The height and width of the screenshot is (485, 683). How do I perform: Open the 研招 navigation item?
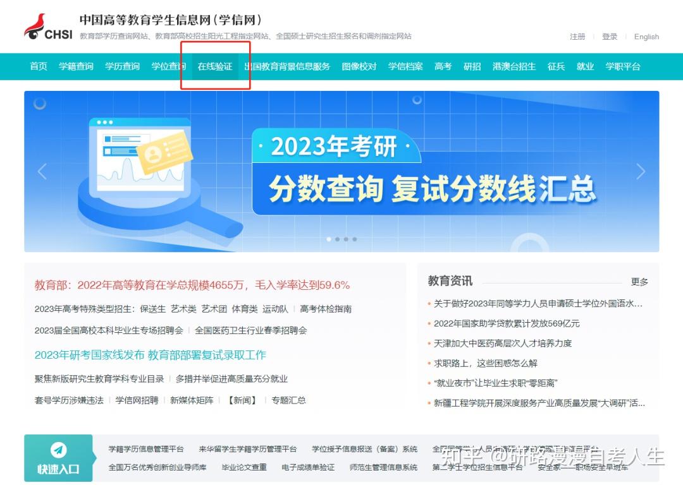click(x=472, y=66)
